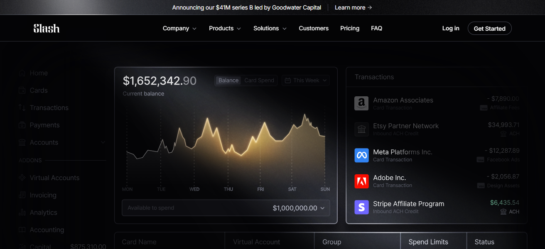Click the Meta Platforms logo icon
This screenshot has width=545, height=249.
pos(361,155)
